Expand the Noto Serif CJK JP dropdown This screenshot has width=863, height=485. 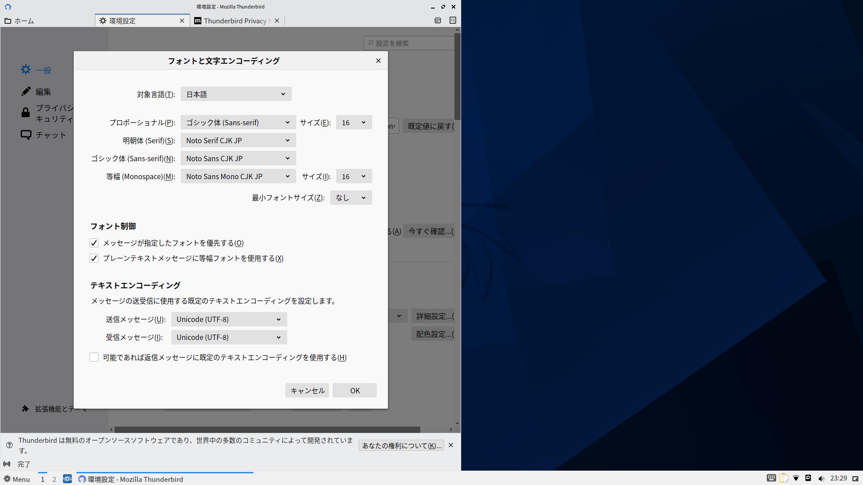(x=238, y=141)
